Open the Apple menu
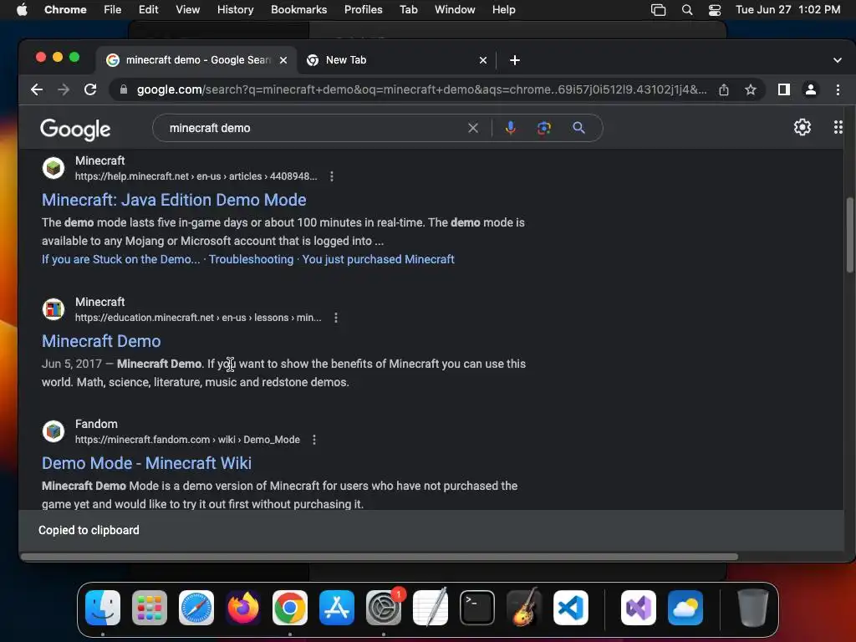 22,10
